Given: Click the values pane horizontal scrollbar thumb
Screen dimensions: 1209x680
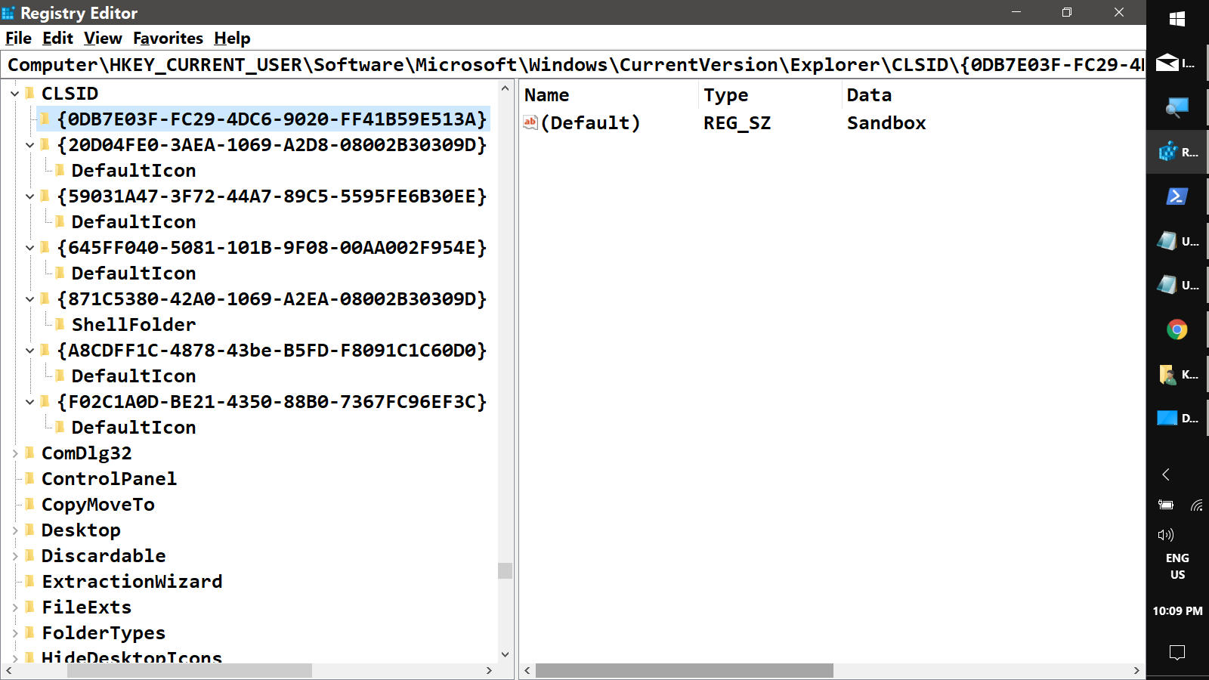Looking at the screenshot, I should (x=685, y=671).
